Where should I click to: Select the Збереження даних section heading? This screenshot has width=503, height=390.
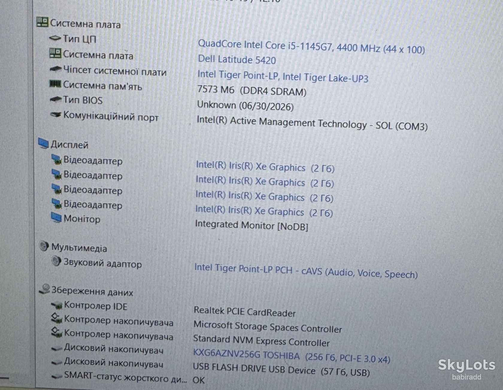tap(93, 291)
